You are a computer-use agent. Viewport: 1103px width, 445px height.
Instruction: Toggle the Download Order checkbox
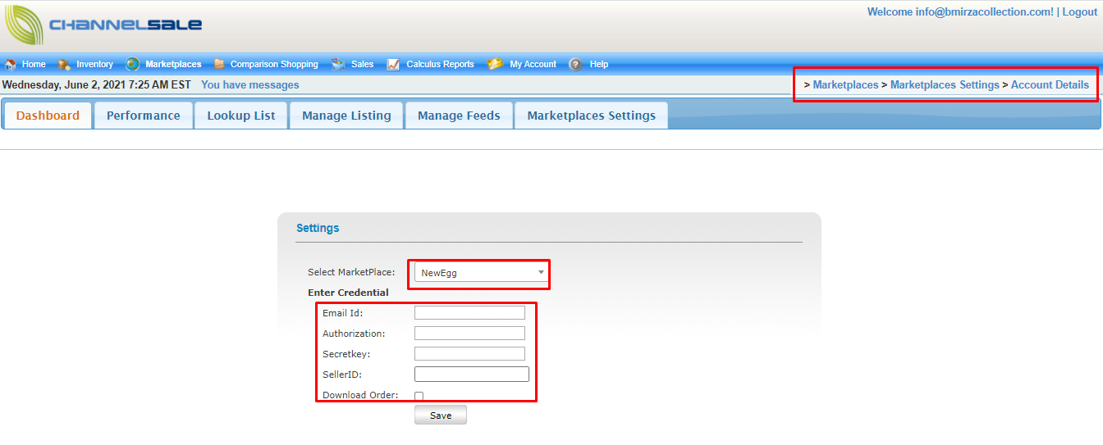[x=419, y=396]
